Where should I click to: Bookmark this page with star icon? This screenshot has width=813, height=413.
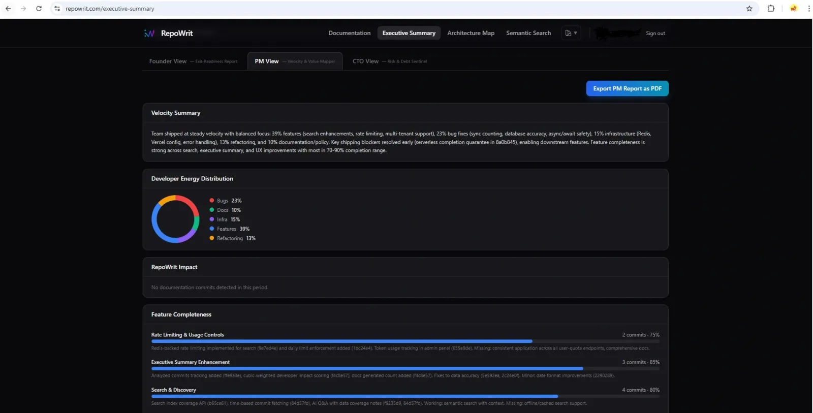tap(749, 9)
